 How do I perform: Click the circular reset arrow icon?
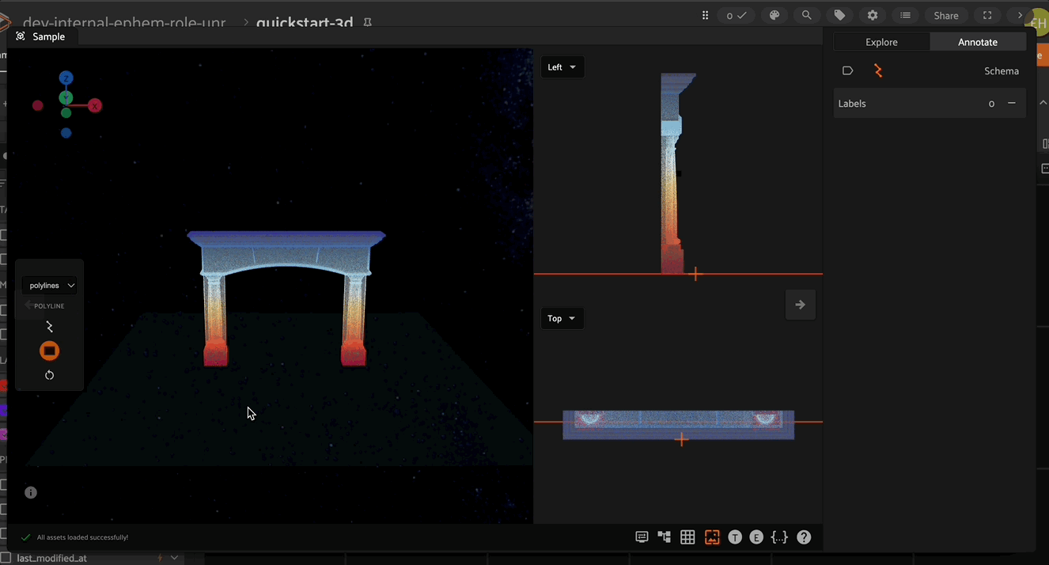(x=49, y=375)
